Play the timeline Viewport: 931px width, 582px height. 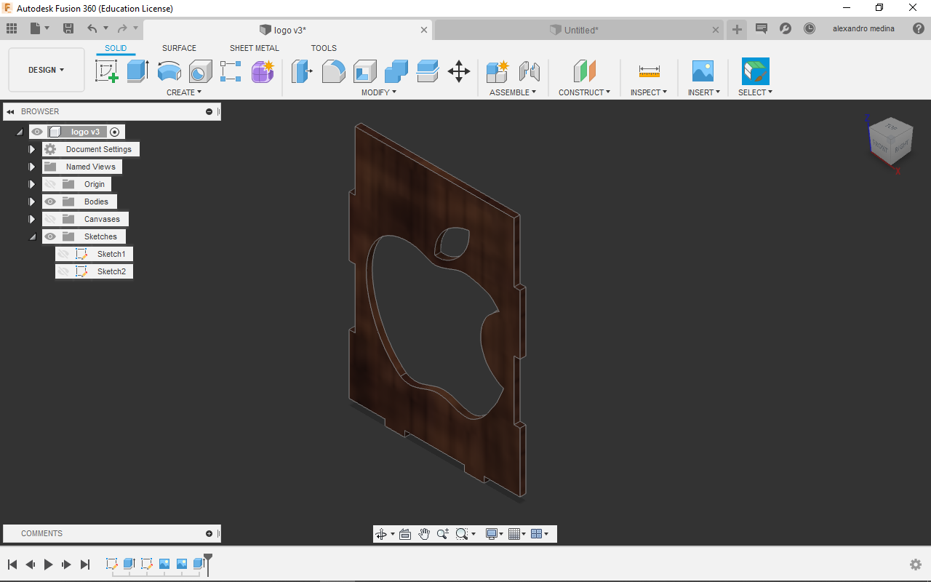point(48,565)
